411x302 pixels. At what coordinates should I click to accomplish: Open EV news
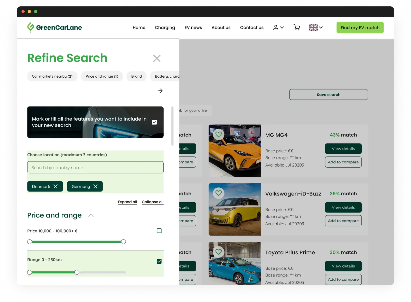(193, 28)
